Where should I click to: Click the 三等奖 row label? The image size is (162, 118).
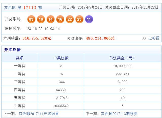20,82
